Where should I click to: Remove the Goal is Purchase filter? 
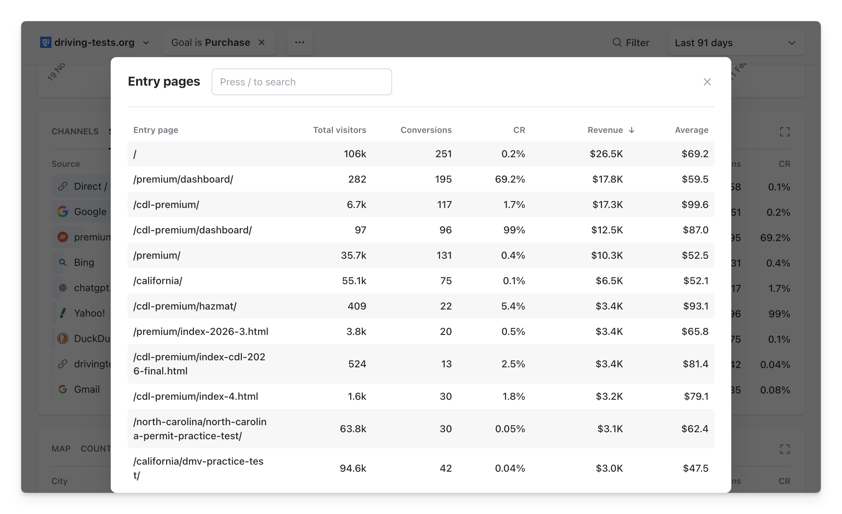262,42
